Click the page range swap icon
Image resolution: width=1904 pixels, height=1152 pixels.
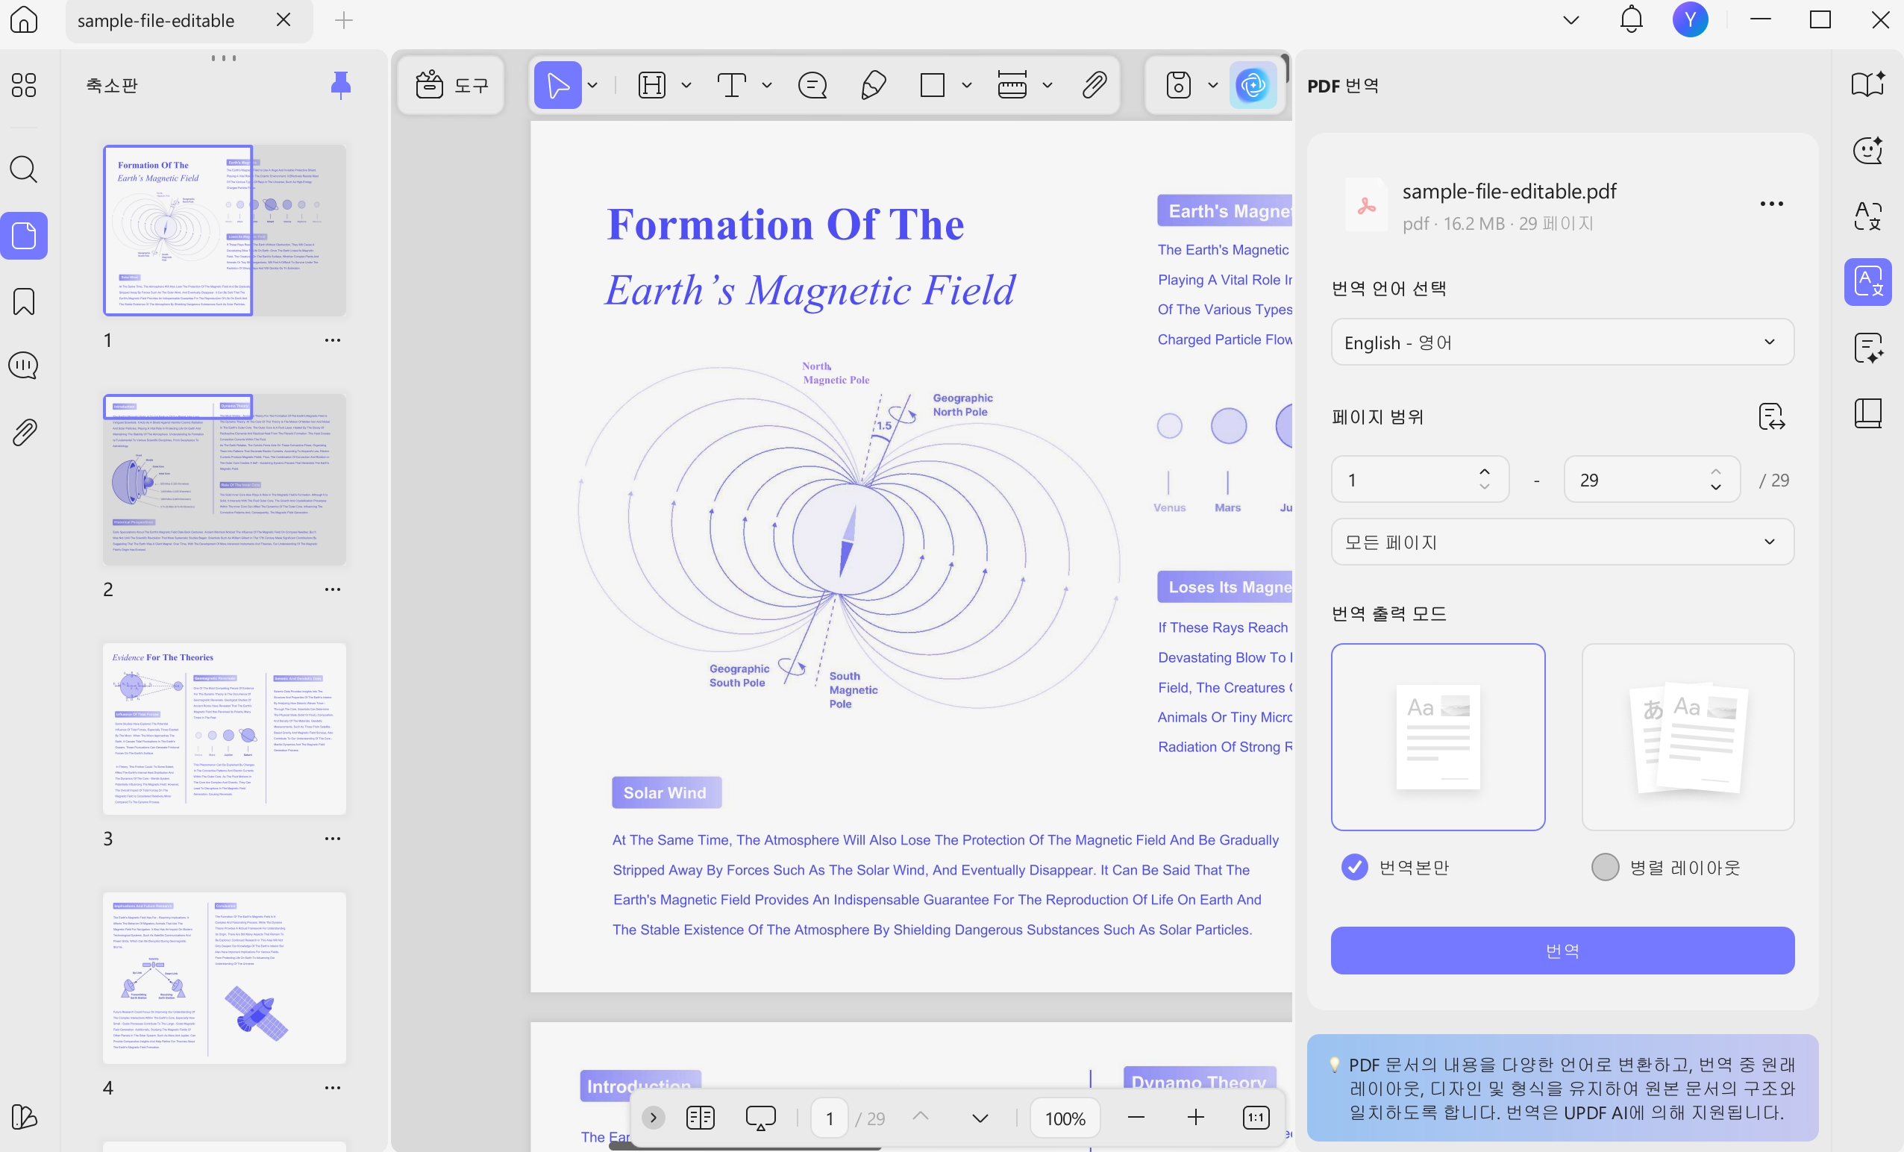[1771, 417]
